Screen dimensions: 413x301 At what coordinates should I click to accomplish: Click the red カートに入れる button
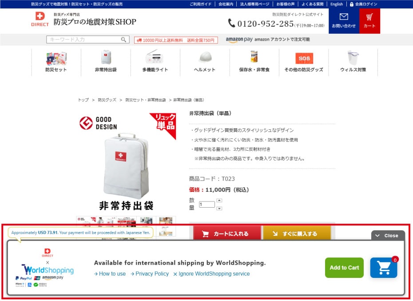click(226, 233)
